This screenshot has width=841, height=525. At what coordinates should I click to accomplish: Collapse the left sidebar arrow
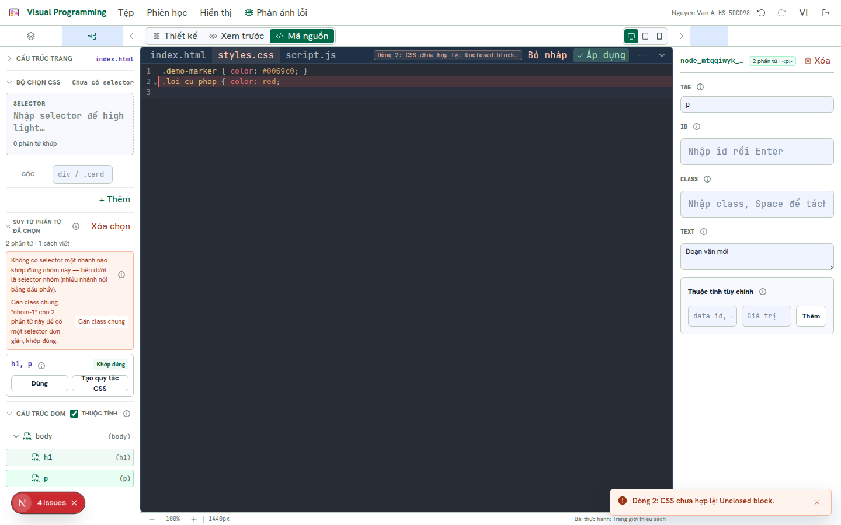tap(131, 36)
